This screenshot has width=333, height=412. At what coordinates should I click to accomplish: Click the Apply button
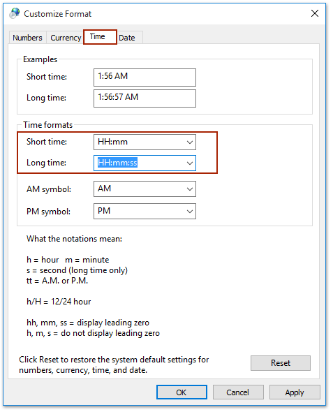pos(295,392)
